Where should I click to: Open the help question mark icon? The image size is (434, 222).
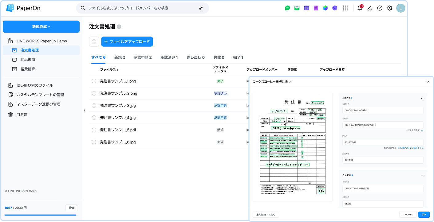pos(380,8)
